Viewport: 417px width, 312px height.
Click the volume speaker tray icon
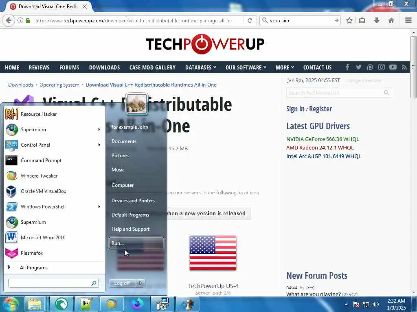376,304
